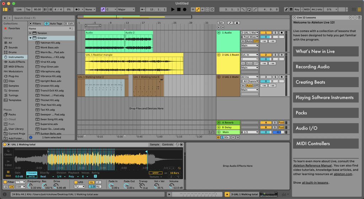
Task: Click the all built-in lessons link
Action: pyautogui.click(x=315, y=183)
